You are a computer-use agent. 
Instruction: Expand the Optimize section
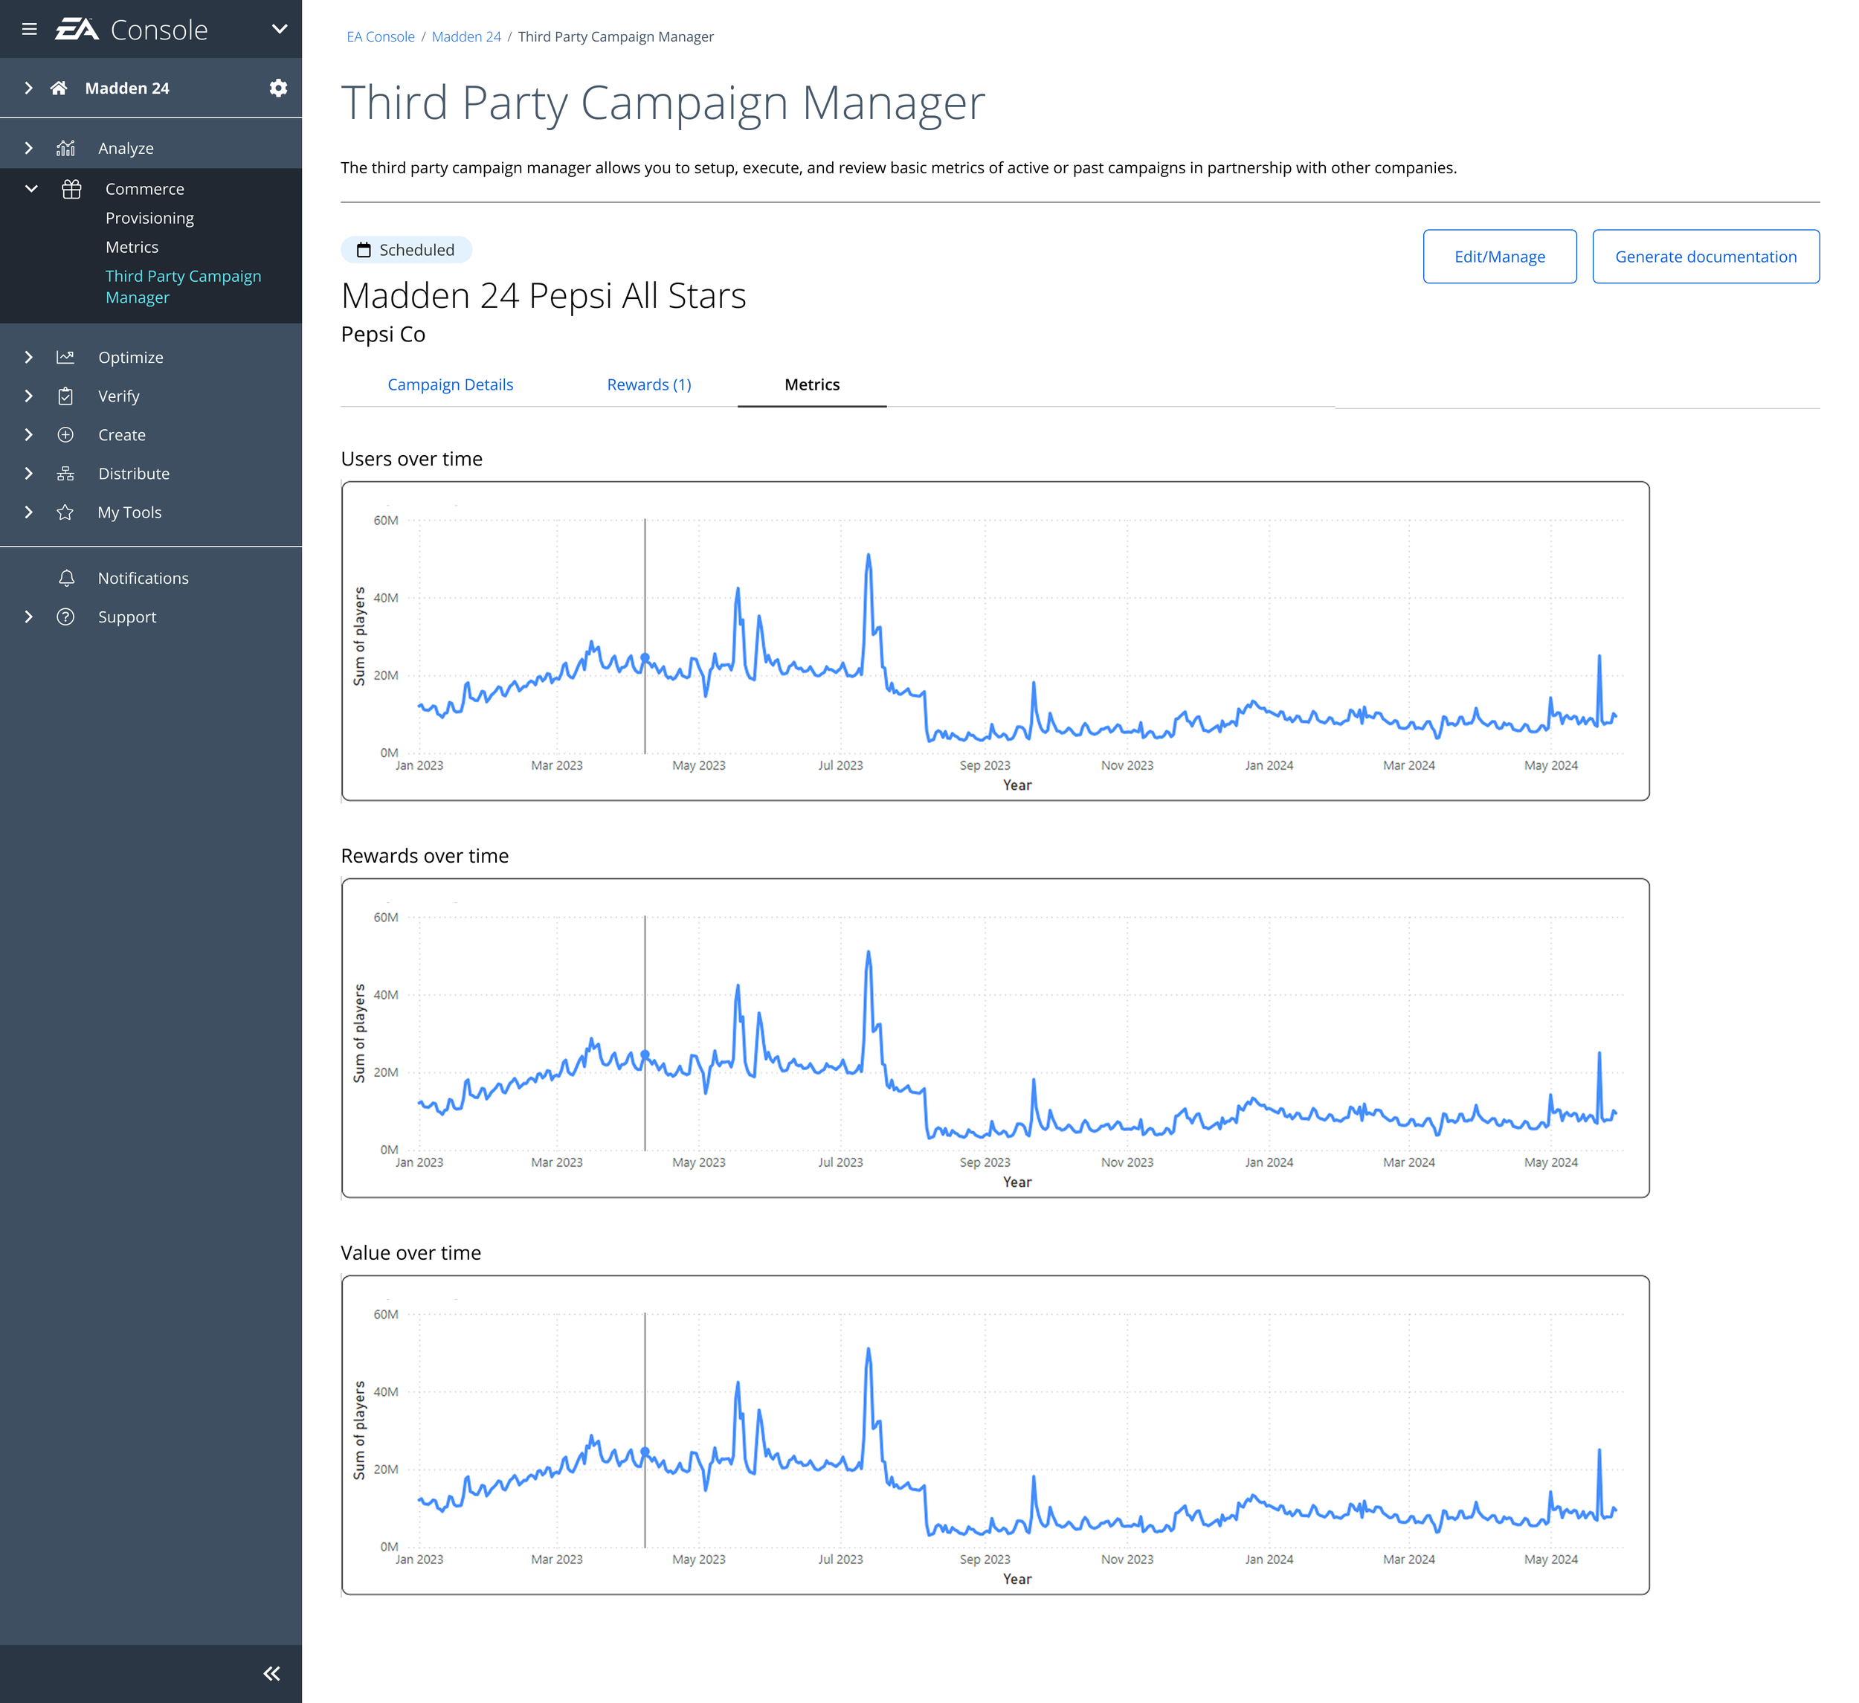[28, 357]
